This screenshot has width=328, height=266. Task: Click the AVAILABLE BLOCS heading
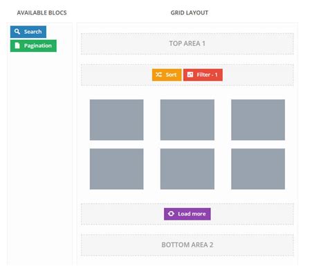coord(42,13)
